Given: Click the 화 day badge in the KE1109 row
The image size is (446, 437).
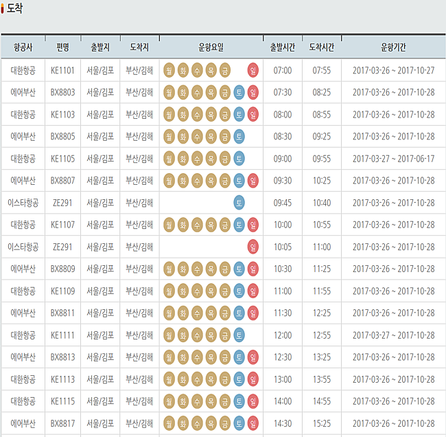Looking at the screenshot, I should (x=183, y=291).
